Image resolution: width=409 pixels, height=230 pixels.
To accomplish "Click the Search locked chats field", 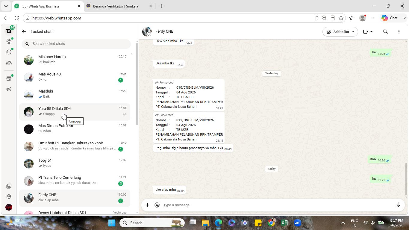I will tap(76, 44).
